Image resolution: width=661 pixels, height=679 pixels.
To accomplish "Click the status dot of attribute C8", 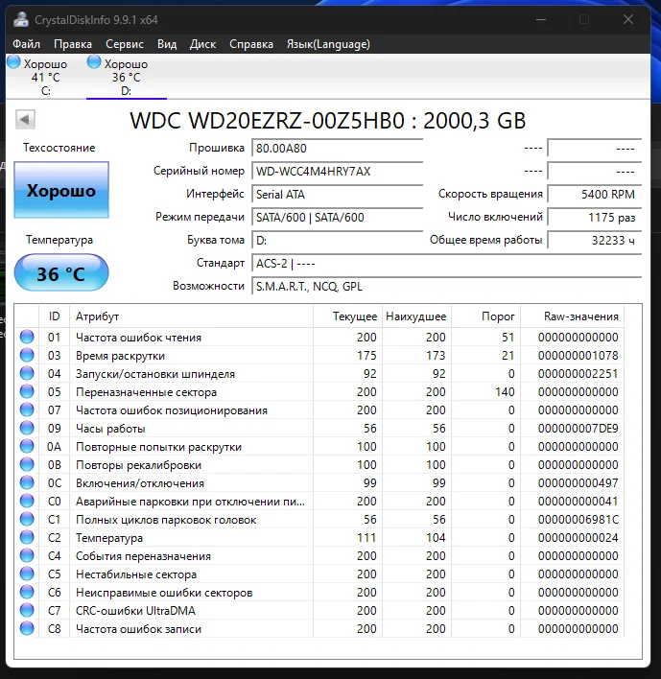I will click(x=27, y=628).
